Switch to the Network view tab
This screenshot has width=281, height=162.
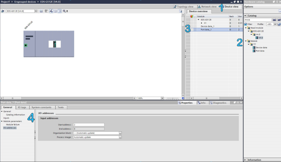(207, 7)
